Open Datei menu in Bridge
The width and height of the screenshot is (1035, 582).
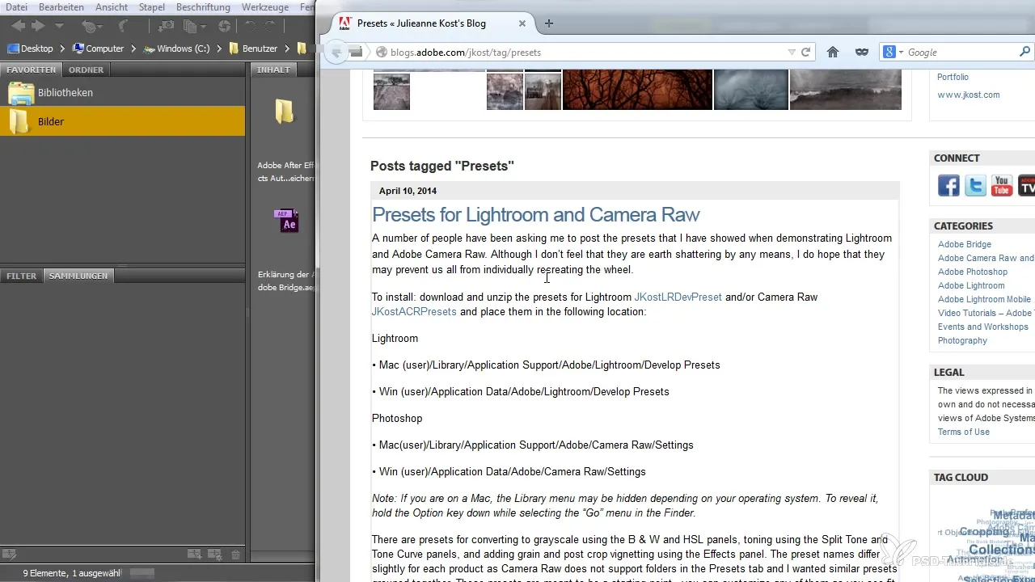(x=16, y=7)
